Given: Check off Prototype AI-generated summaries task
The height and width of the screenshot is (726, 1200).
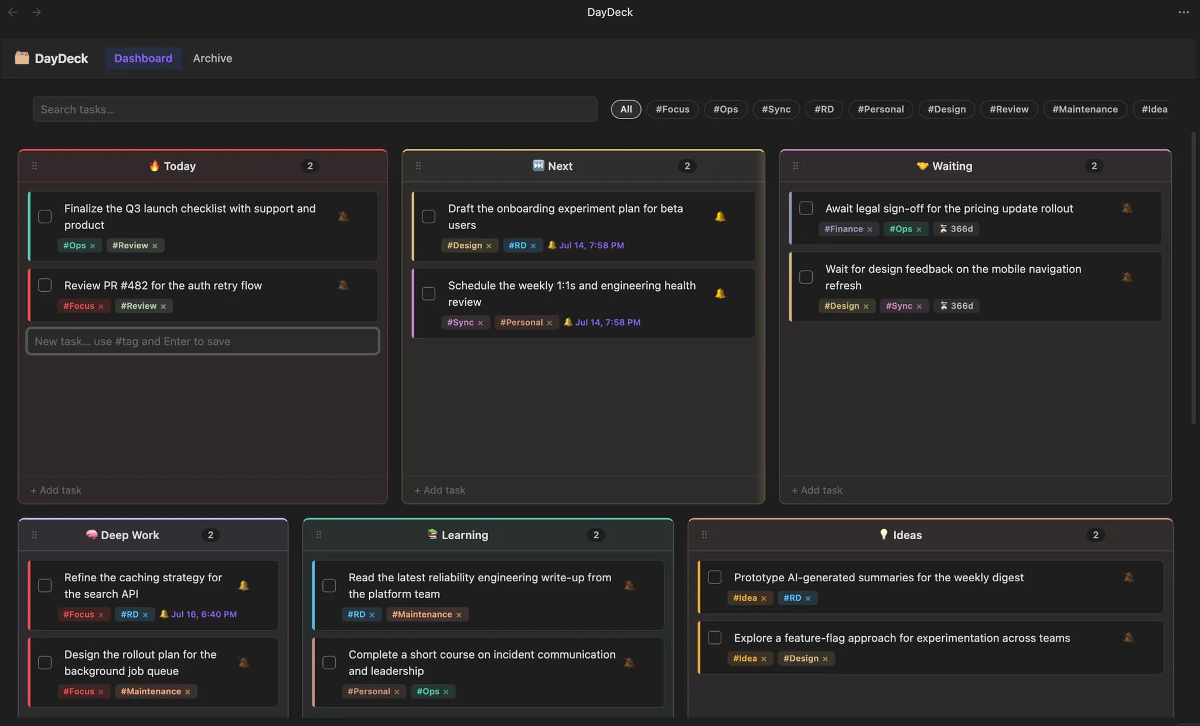Looking at the screenshot, I should (x=715, y=577).
